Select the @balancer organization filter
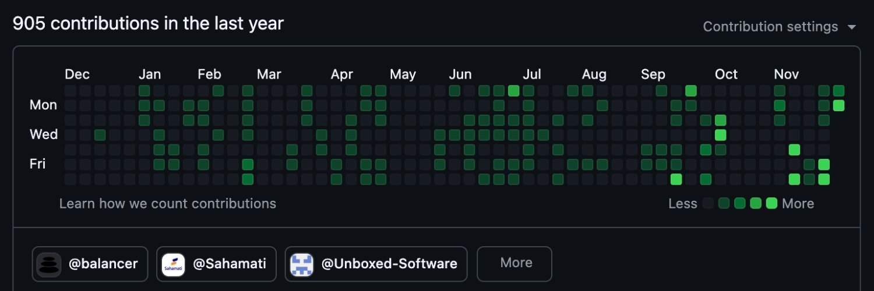This screenshot has width=874, height=291. pyautogui.click(x=90, y=264)
